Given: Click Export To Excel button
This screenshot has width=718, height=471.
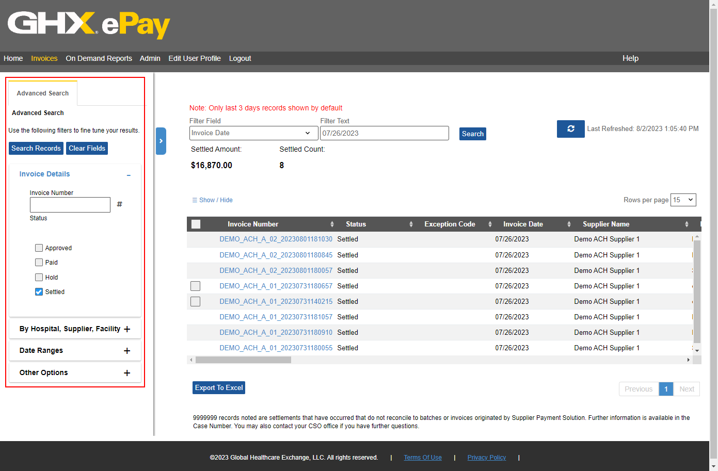Looking at the screenshot, I should (x=219, y=388).
